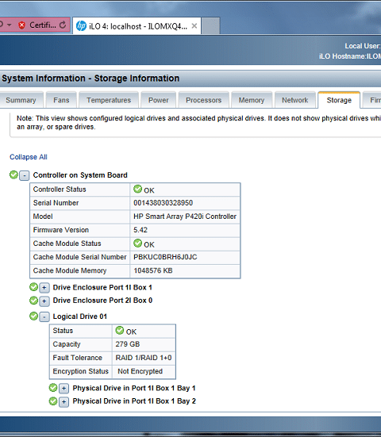
Task: Go to the Processors tab
Action: 204,100
